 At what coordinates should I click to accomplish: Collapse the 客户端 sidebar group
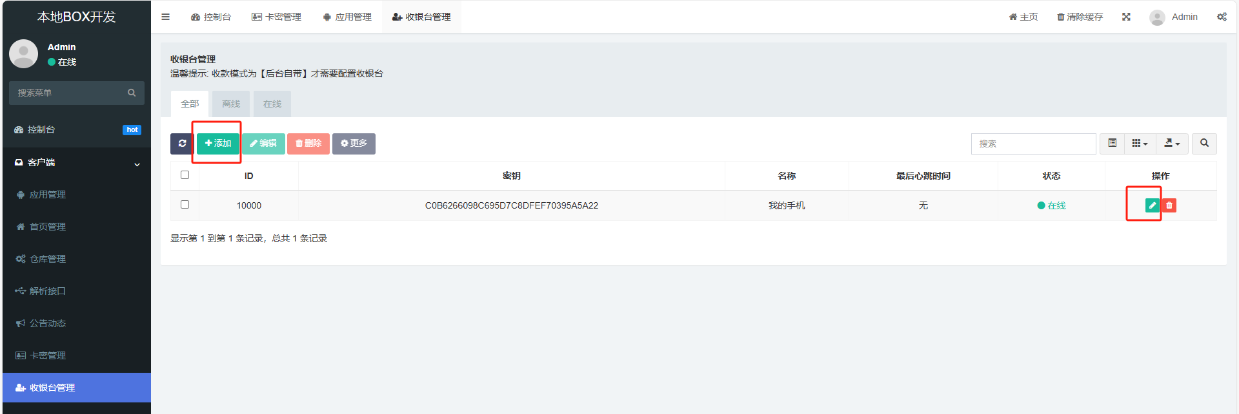point(76,162)
